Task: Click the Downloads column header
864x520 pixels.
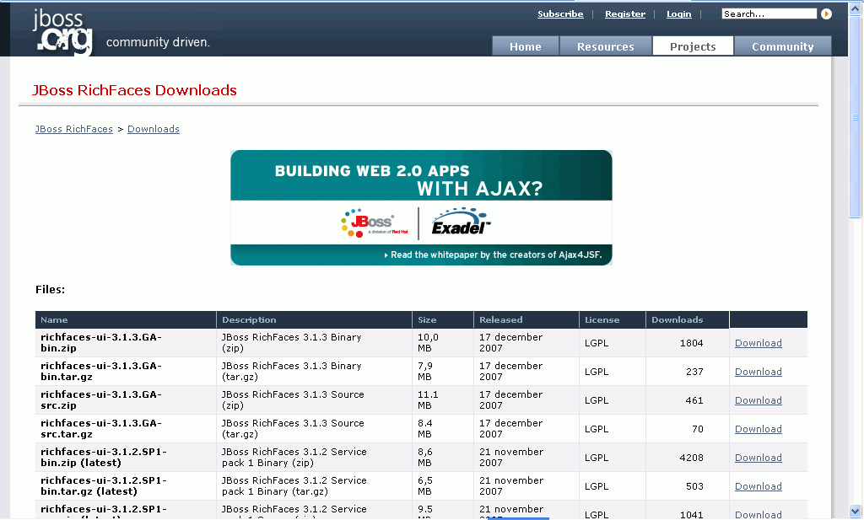Action: coord(687,319)
